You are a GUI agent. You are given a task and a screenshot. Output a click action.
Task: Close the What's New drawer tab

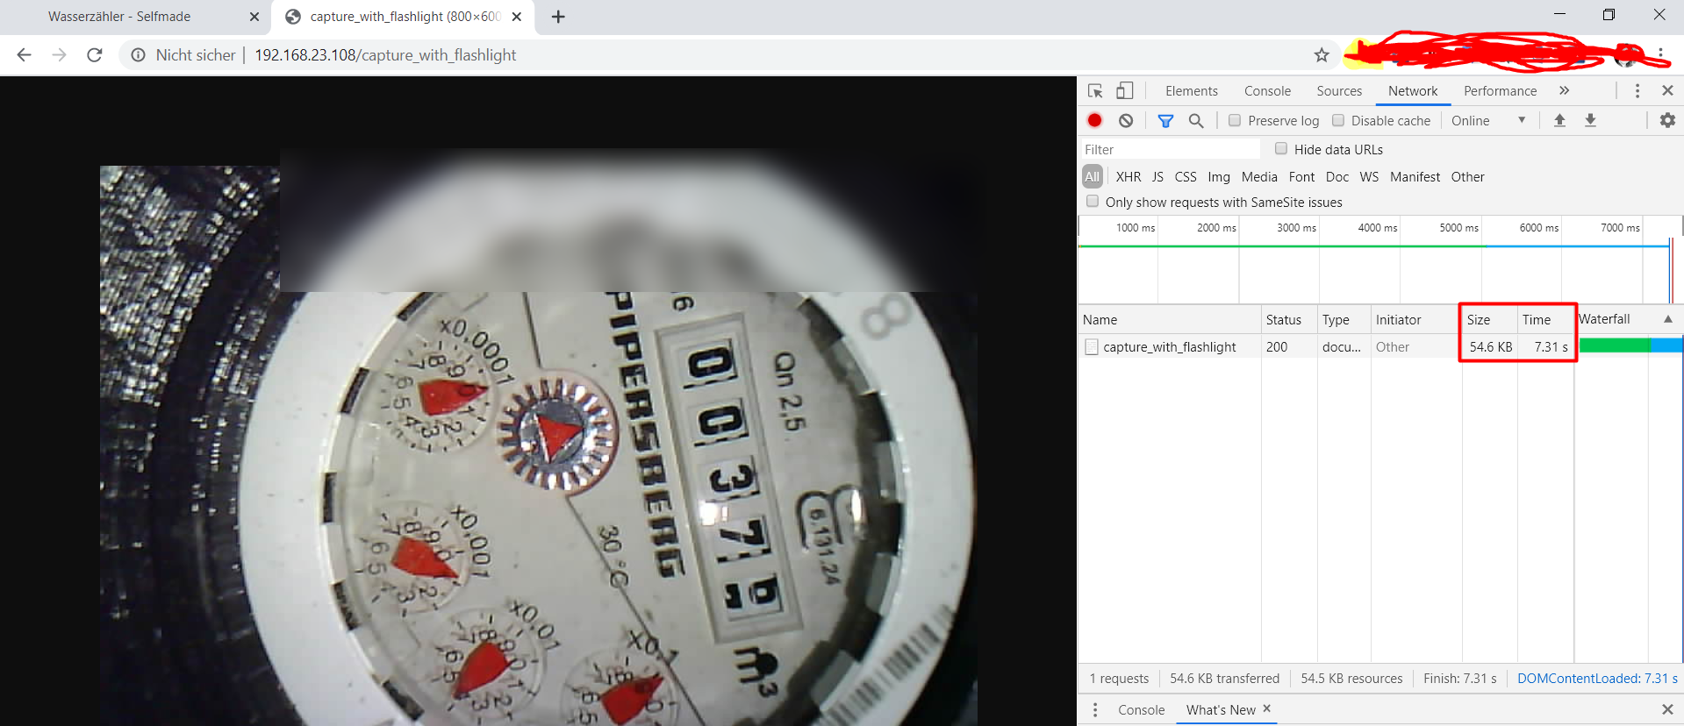[1267, 708]
